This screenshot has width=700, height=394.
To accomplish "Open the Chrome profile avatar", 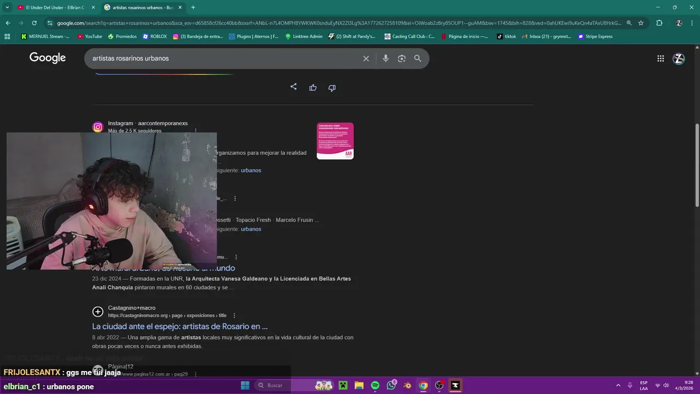I will coord(679,23).
